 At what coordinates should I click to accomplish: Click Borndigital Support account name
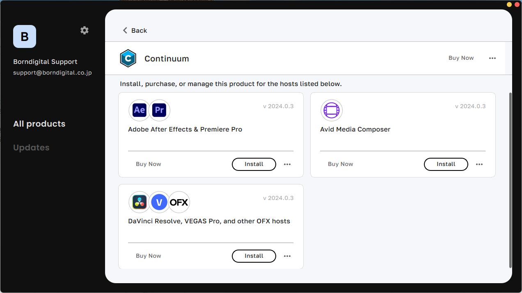[45, 62]
